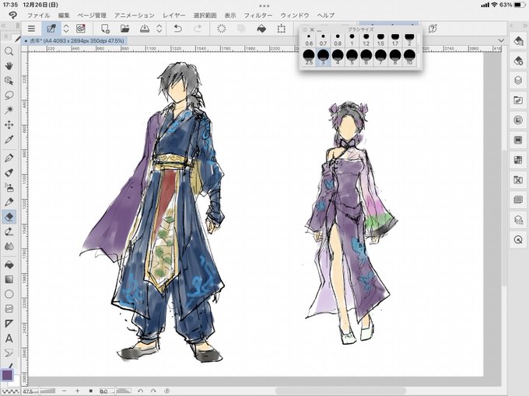529x396 pixels.
Task: Open the support help icon
Action: point(433,29)
